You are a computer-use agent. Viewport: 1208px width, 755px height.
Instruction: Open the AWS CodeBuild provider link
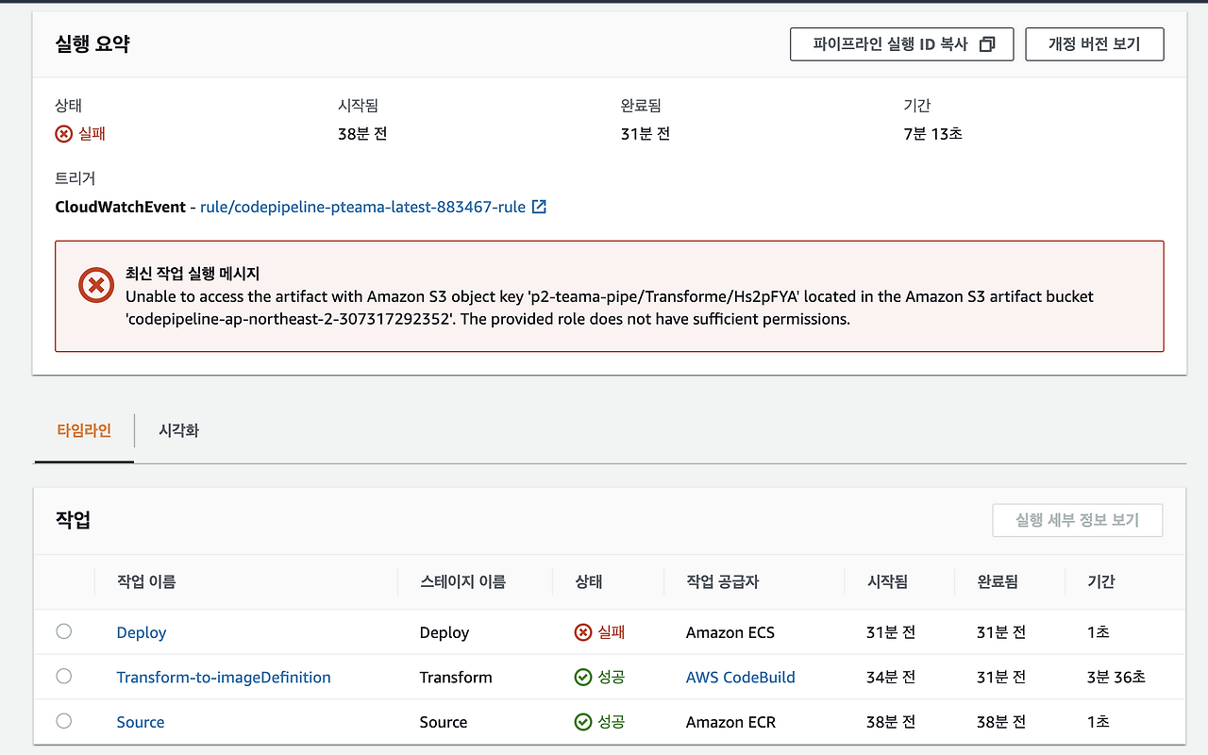pos(740,677)
